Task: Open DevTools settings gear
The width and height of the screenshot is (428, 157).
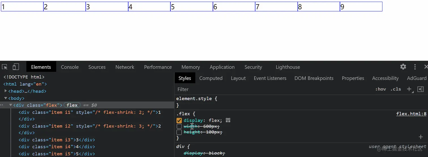Action: [403, 67]
